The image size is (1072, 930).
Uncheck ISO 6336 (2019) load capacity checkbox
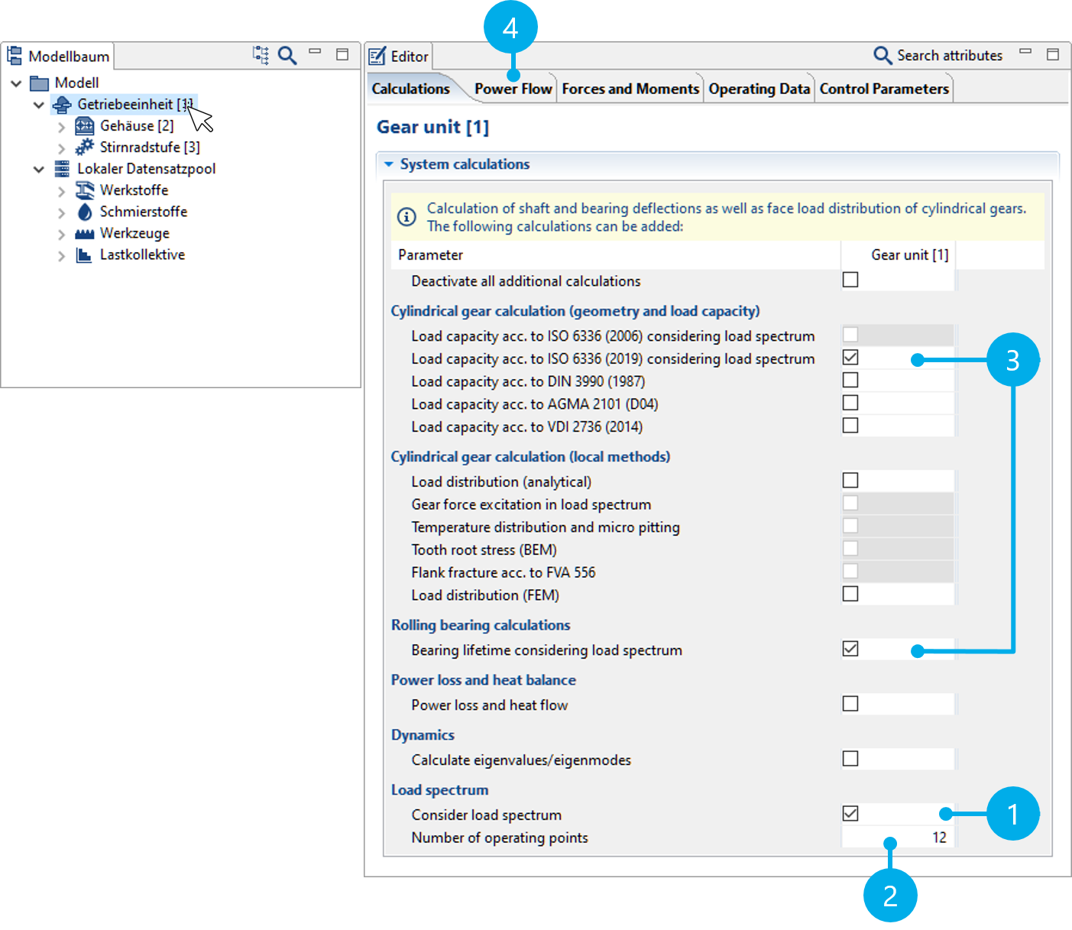point(850,357)
